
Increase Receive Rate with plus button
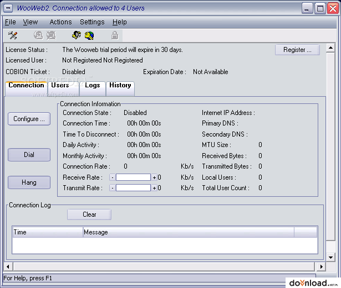pos(154,177)
